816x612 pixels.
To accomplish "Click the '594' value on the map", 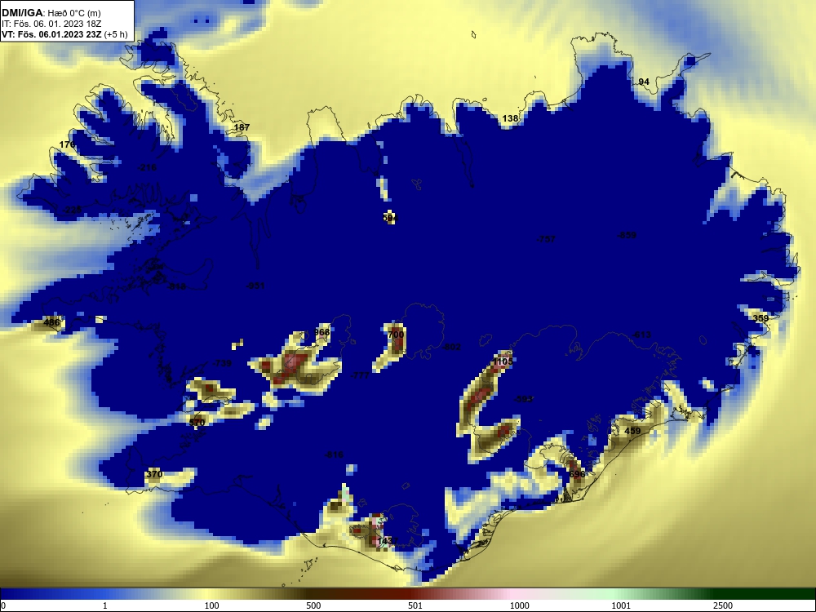I will [390, 218].
